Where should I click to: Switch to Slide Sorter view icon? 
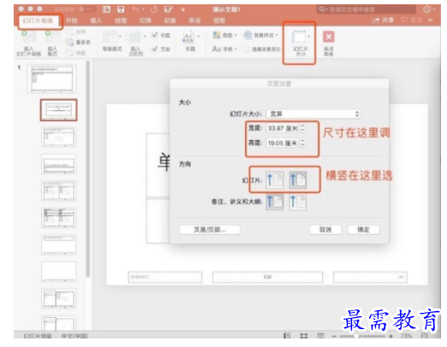(x=304, y=336)
